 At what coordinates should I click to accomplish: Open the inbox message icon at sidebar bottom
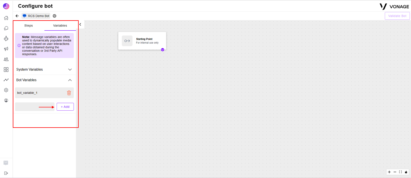pyautogui.click(x=6, y=163)
